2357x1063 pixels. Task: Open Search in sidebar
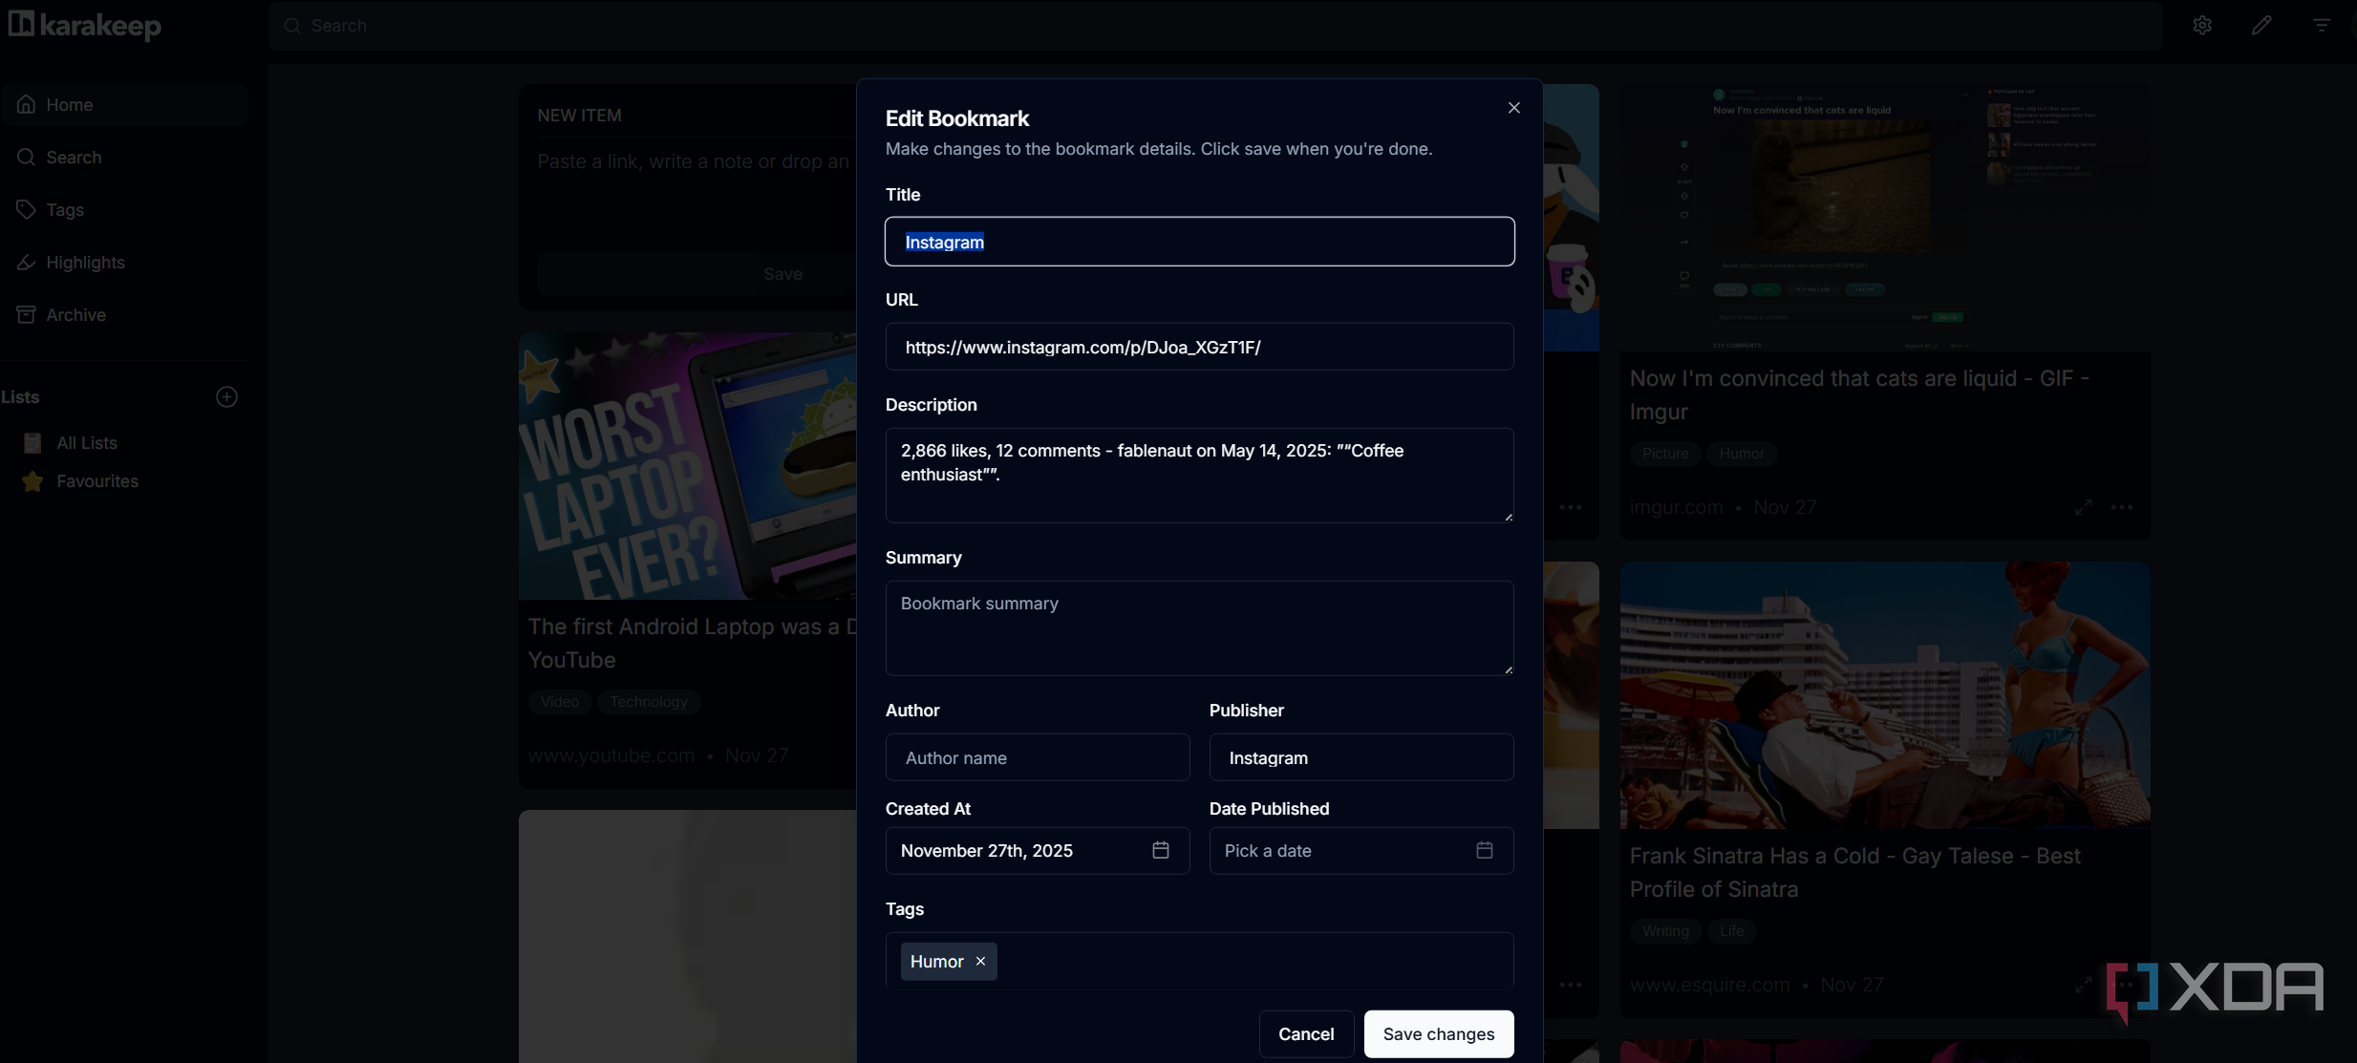pos(124,157)
